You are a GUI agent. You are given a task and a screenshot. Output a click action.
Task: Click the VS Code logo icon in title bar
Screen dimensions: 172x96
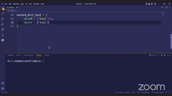pyautogui.click(x=2, y=4)
